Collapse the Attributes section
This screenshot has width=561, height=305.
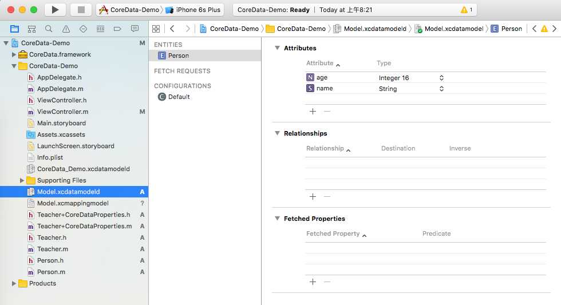click(277, 48)
